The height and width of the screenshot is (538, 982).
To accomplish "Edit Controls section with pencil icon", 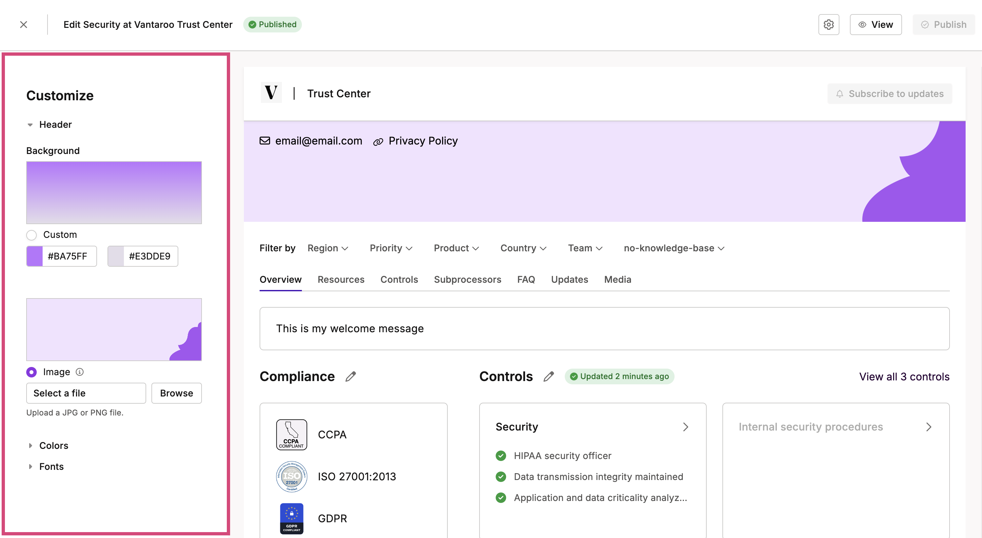I will pos(549,376).
